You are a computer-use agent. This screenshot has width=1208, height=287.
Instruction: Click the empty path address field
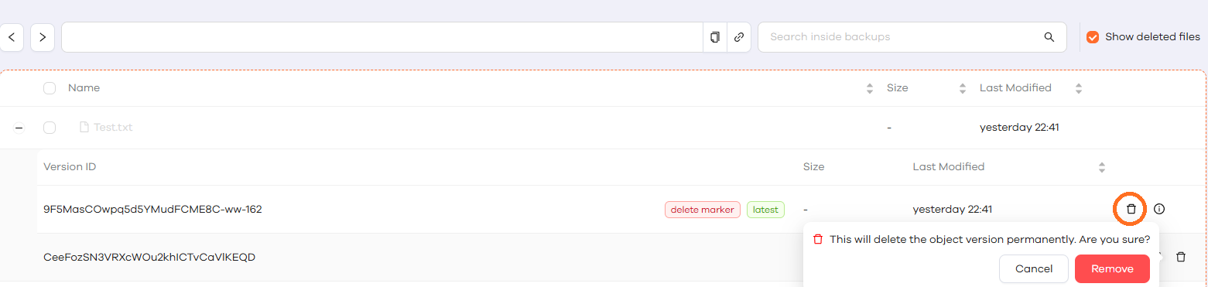382,37
